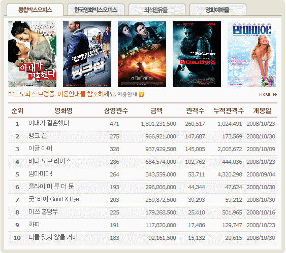Click the 바디 오브 라이즈 poster
This screenshot has width=286, height=253.
tap(197, 54)
